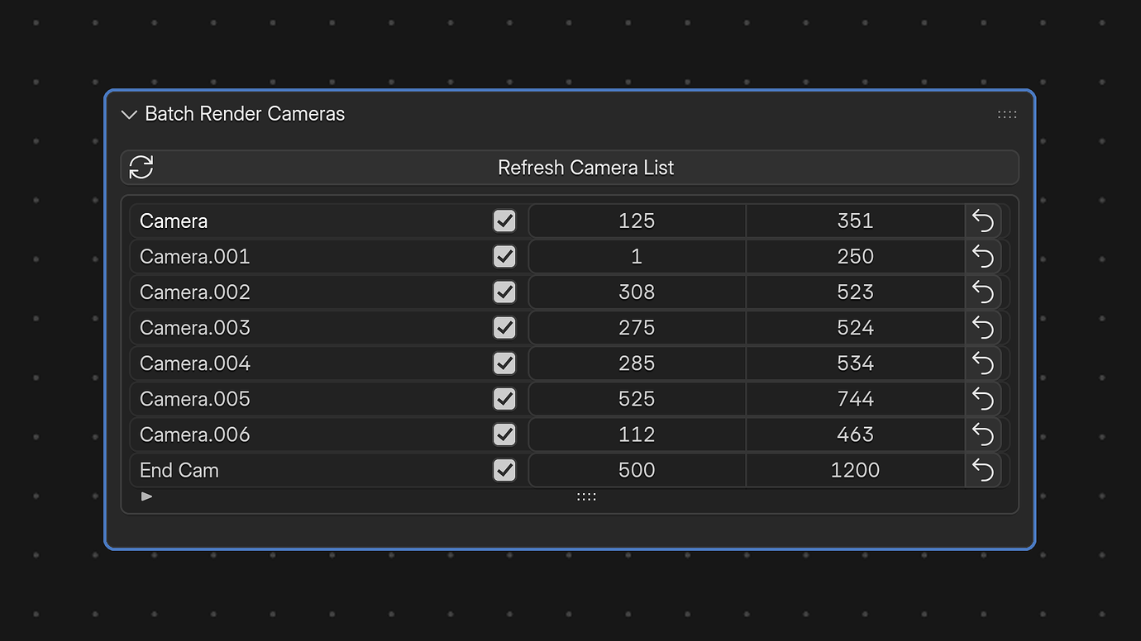Edit Camera.002 start frame 308
Image resolution: width=1141 pixels, height=641 pixels.
(x=637, y=292)
